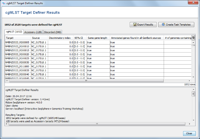Screen dimensions: 200x139
Task: Click the discriminatory index value of row RS11800
Action: tap(61, 66)
